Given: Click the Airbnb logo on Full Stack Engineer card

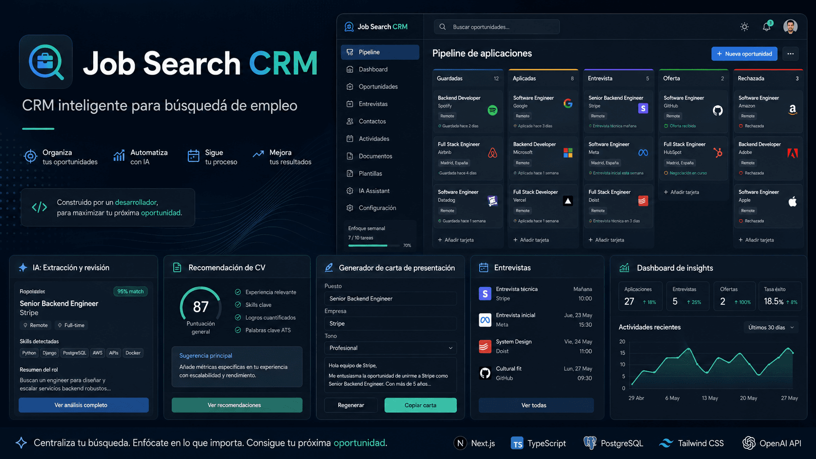Looking at the screenshot, I should [x=492, y=153].
